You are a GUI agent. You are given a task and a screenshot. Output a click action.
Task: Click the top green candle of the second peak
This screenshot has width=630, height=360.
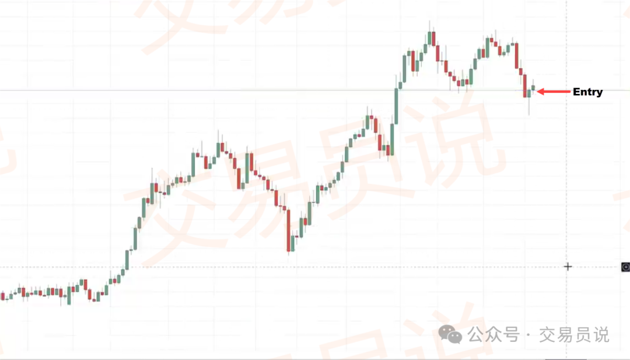[x=487, y=48]
